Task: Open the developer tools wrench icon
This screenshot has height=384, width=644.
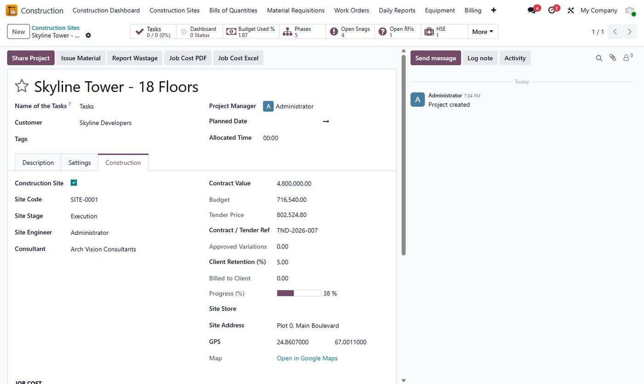Action: coord(571,10)
